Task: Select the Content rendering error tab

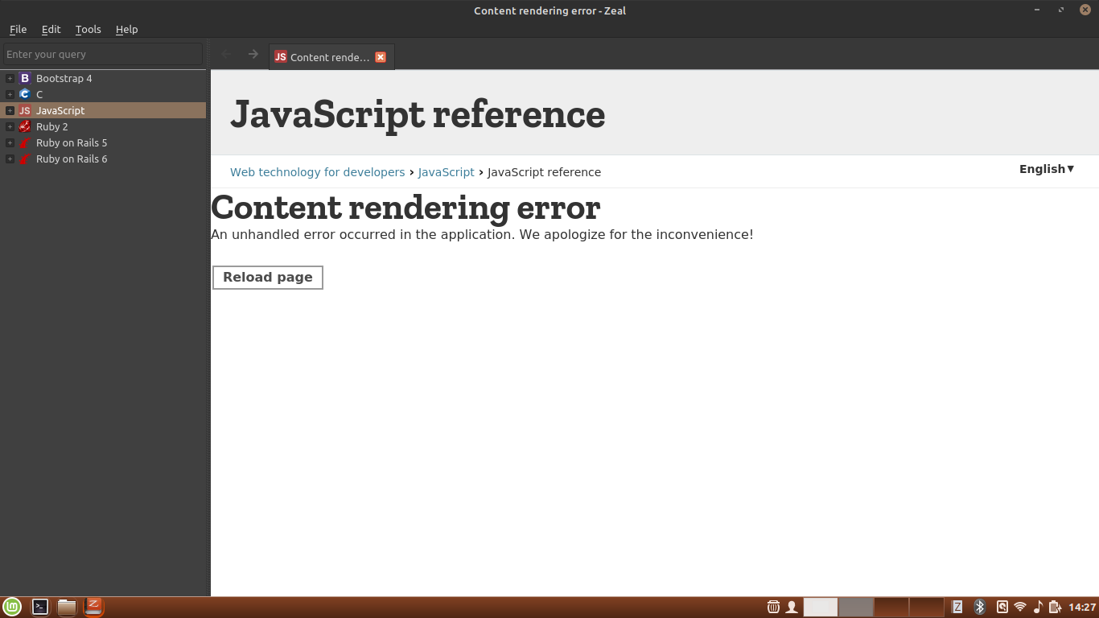Action: tap(331, 57)
